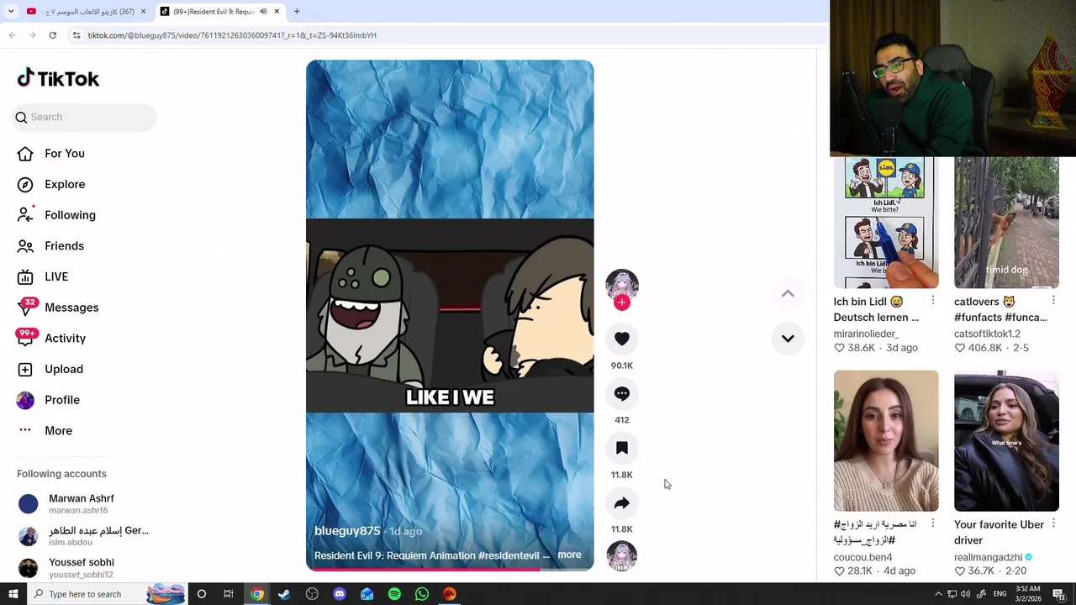Visit catsoftiktok1.2 profile link
The width and height of the screenshot is (1076, 605).
coord(987,334)
